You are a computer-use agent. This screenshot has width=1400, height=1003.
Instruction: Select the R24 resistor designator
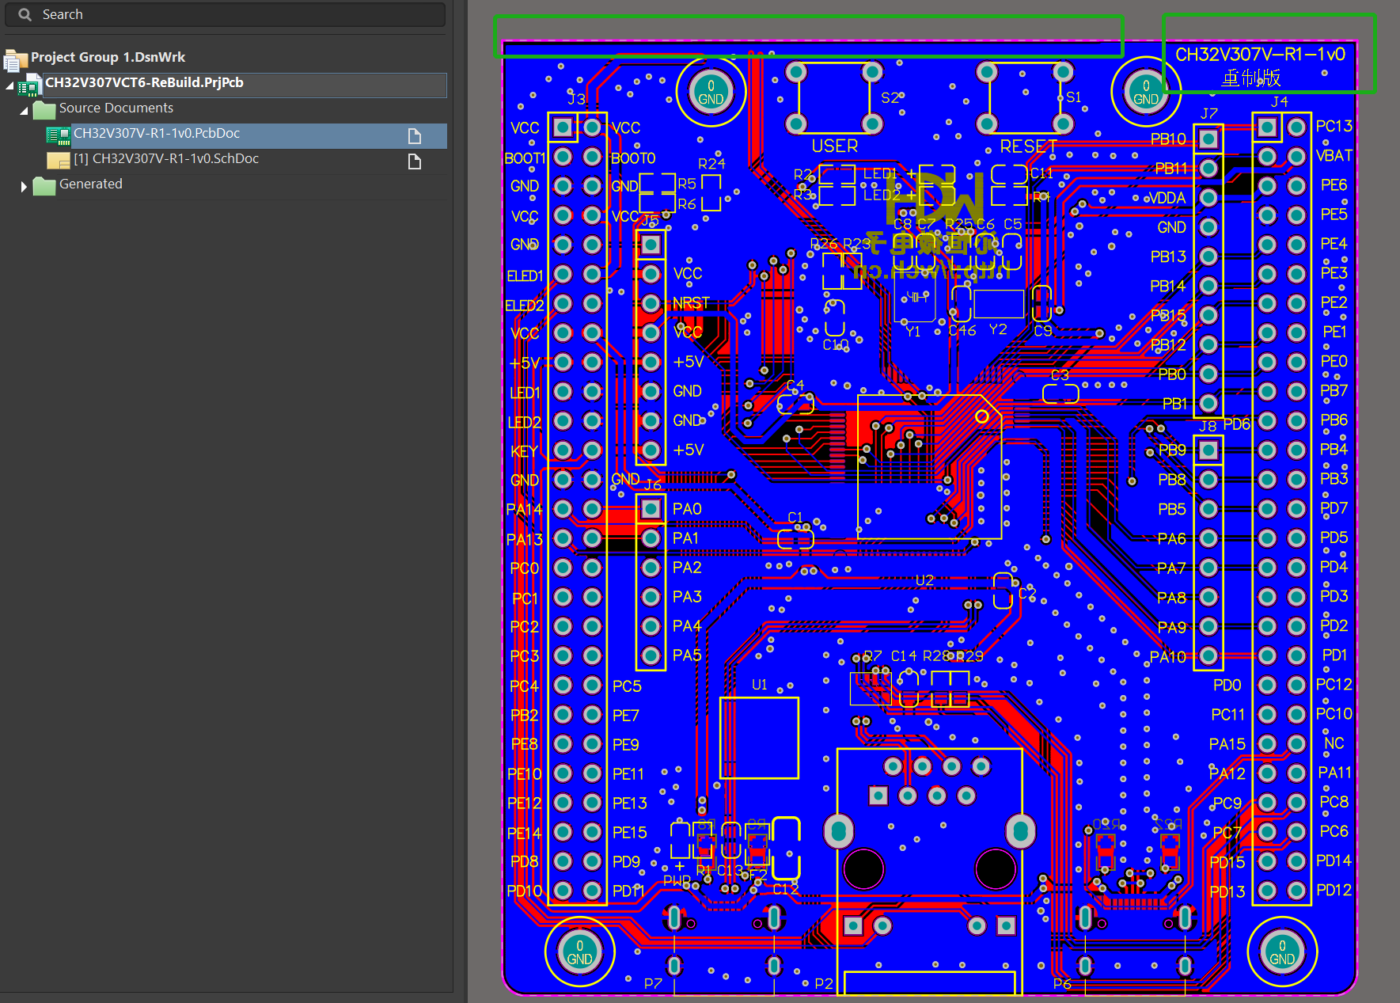(x=711, y=164)
